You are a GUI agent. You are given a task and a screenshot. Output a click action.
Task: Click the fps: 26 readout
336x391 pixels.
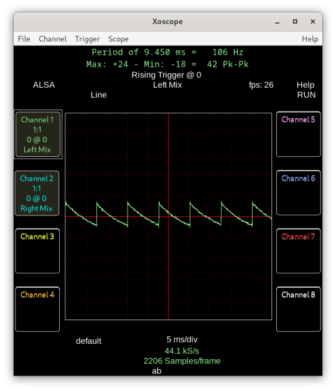pyautogui.click(x=261, y=85)
